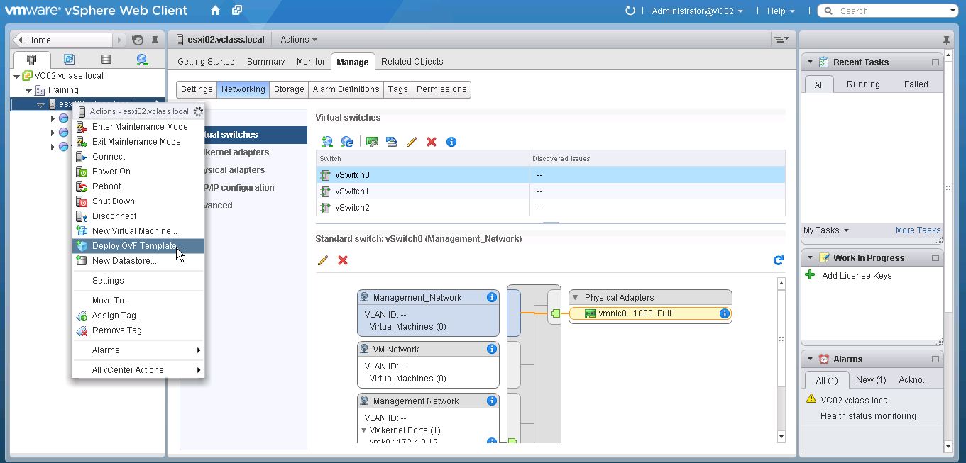Screen dimensions: 966x463
Task: Show New (1) alarms tab
Action: click(871, 380)
